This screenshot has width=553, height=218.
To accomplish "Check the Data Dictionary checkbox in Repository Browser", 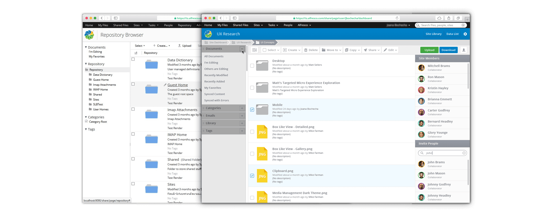I will pyautogui.click(x=133, y=59).
